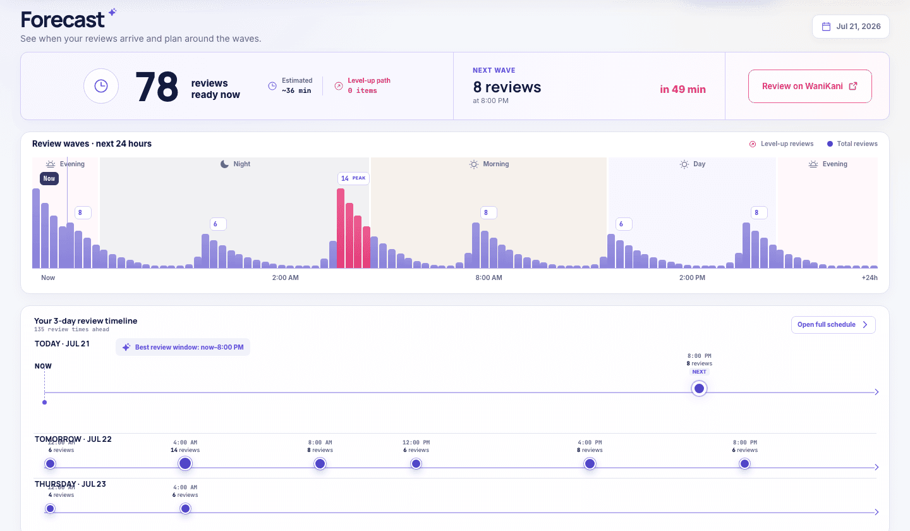Click the Today timeline right arrow
Image resolution: width=910 pixels, height=531 pixels.
coord(876,392)
